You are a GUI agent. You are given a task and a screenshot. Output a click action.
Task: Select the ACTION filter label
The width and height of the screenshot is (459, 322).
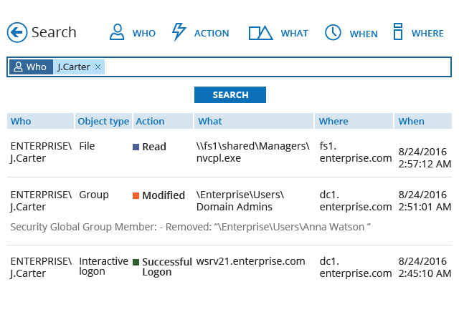pos(212,34)
